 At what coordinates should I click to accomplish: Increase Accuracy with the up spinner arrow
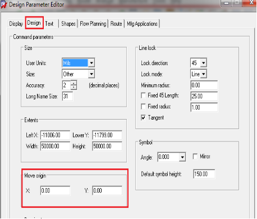click(x=74, y=83)
